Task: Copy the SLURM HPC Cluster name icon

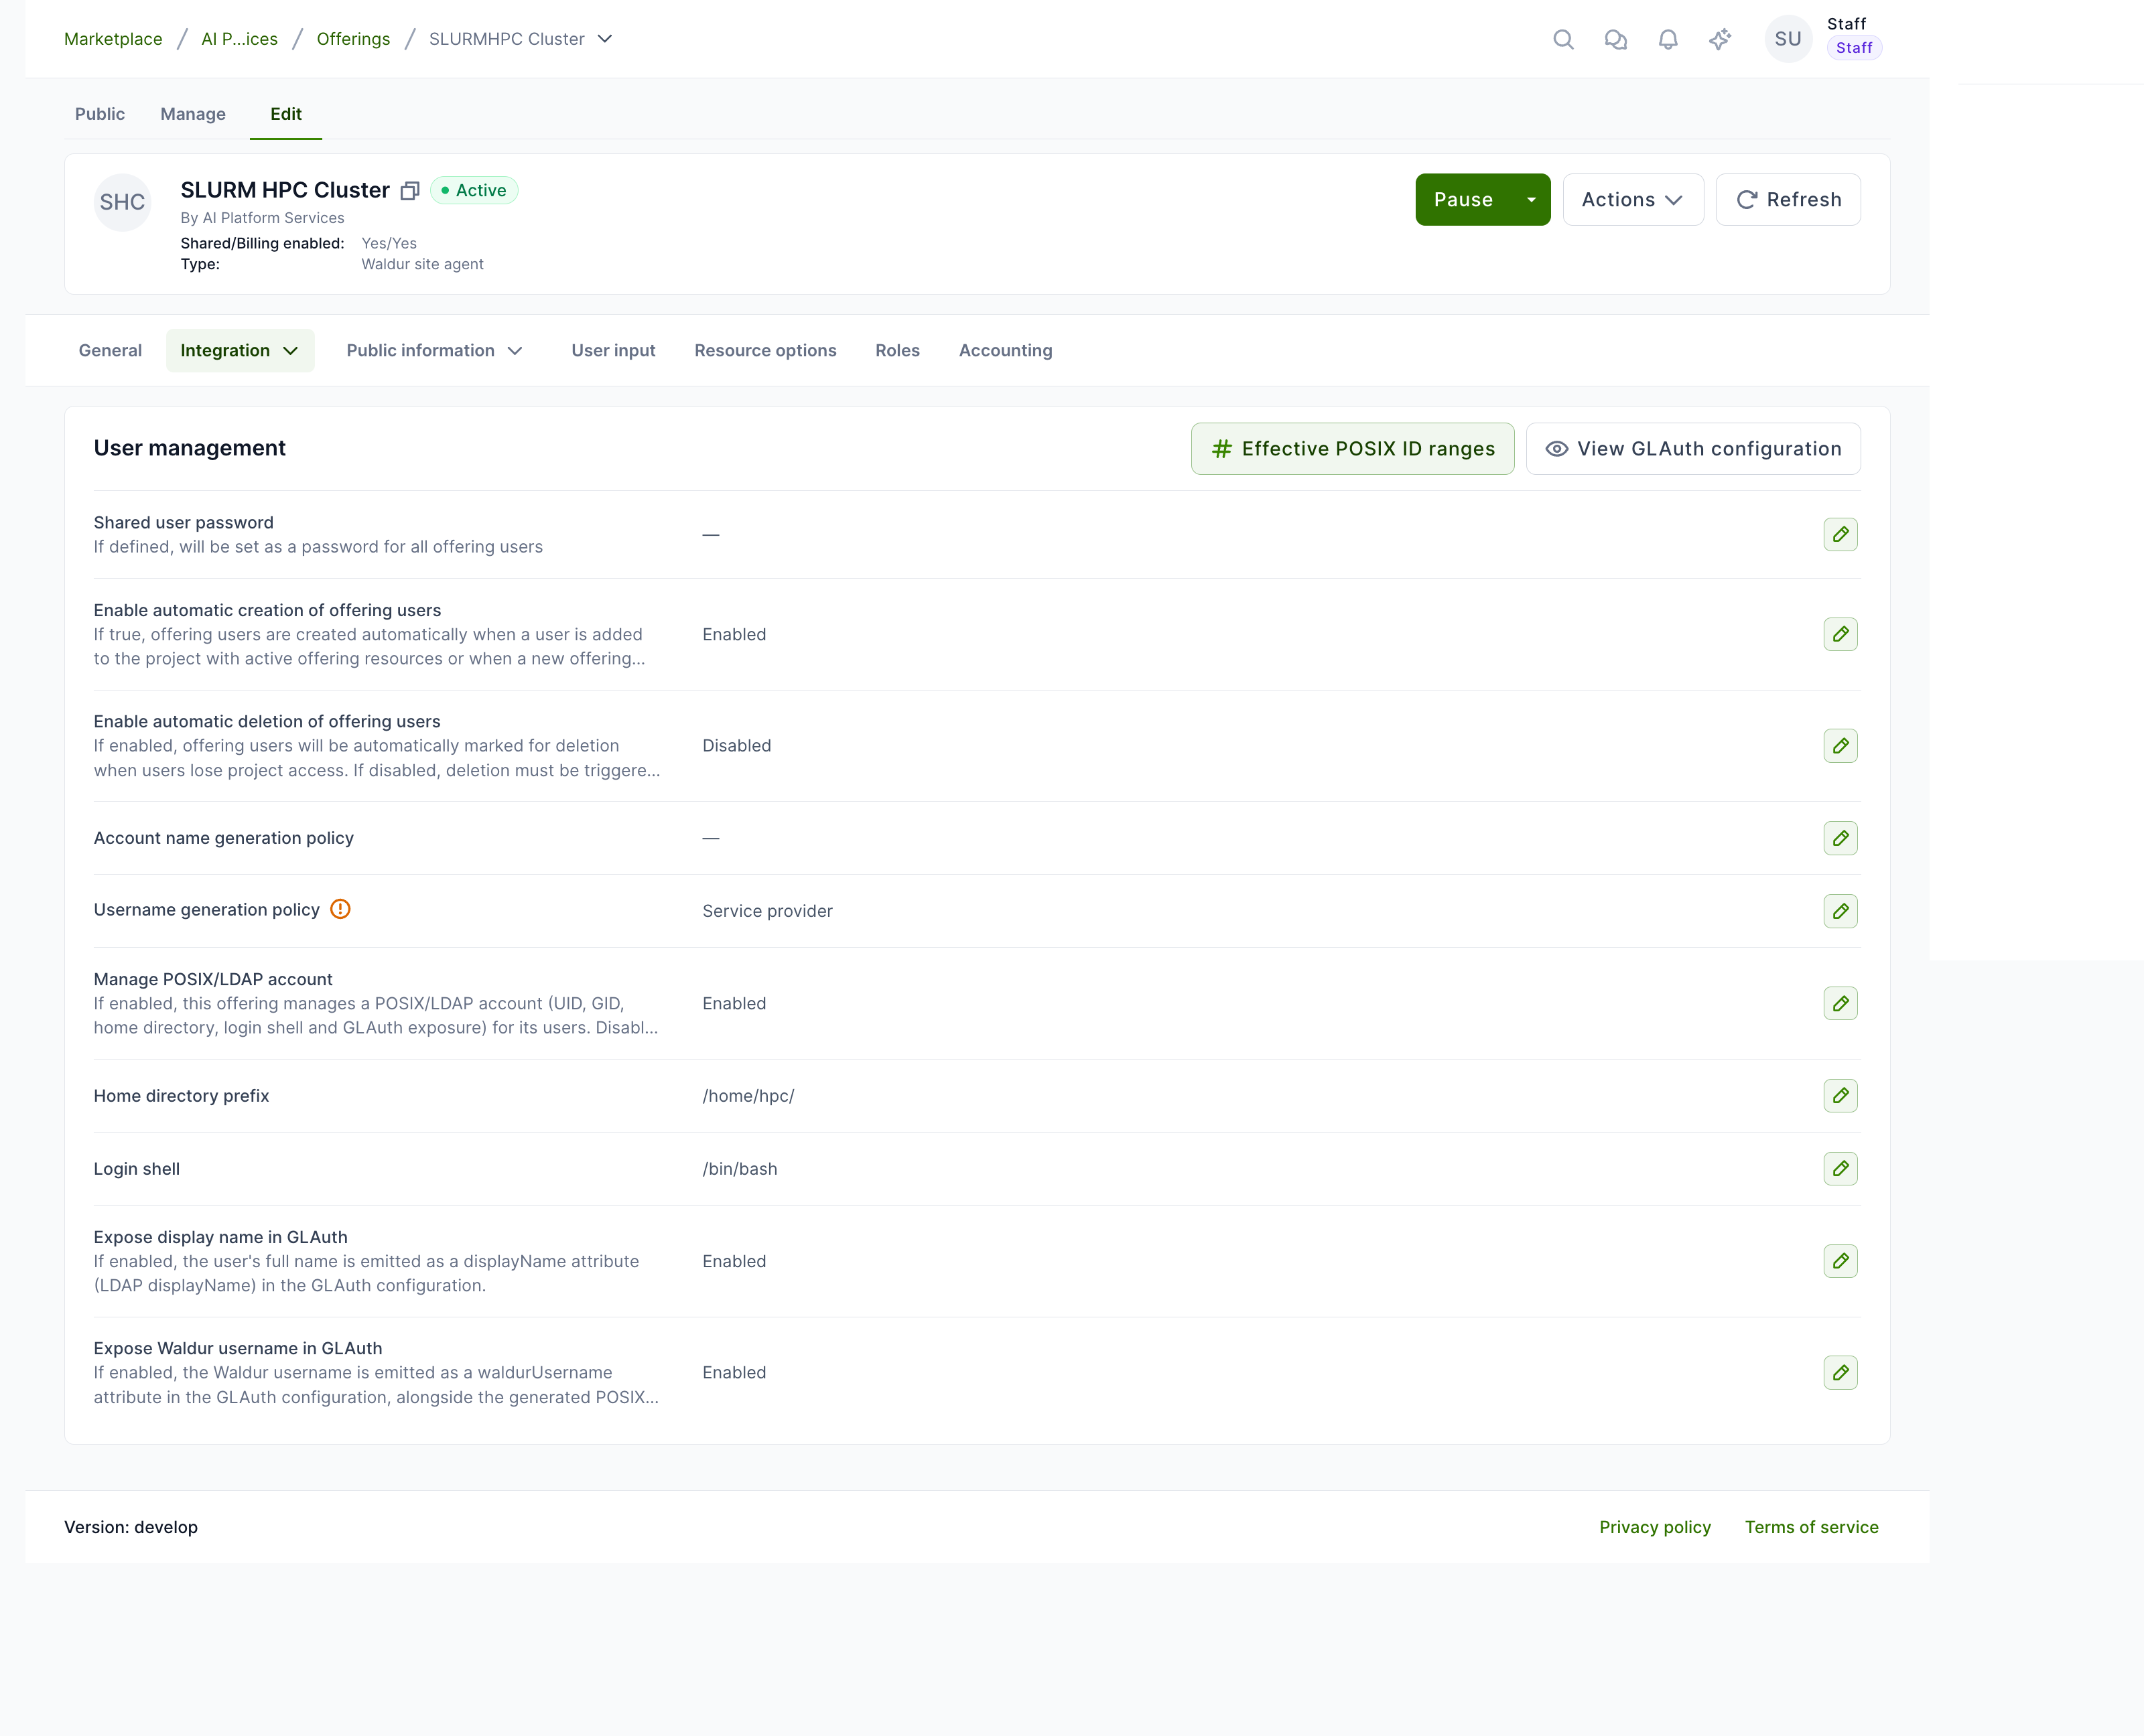Action: pyautogui.click(x=409, y=191)
